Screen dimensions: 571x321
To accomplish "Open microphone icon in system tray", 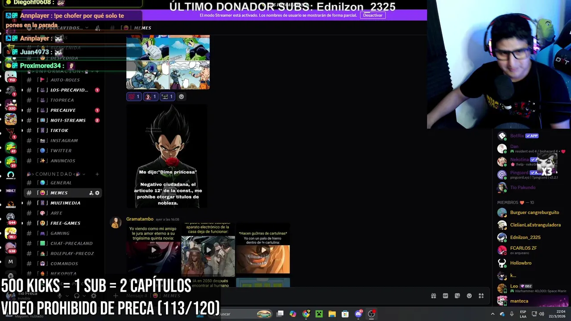I will pyautogui.click(x=512, y=314).
